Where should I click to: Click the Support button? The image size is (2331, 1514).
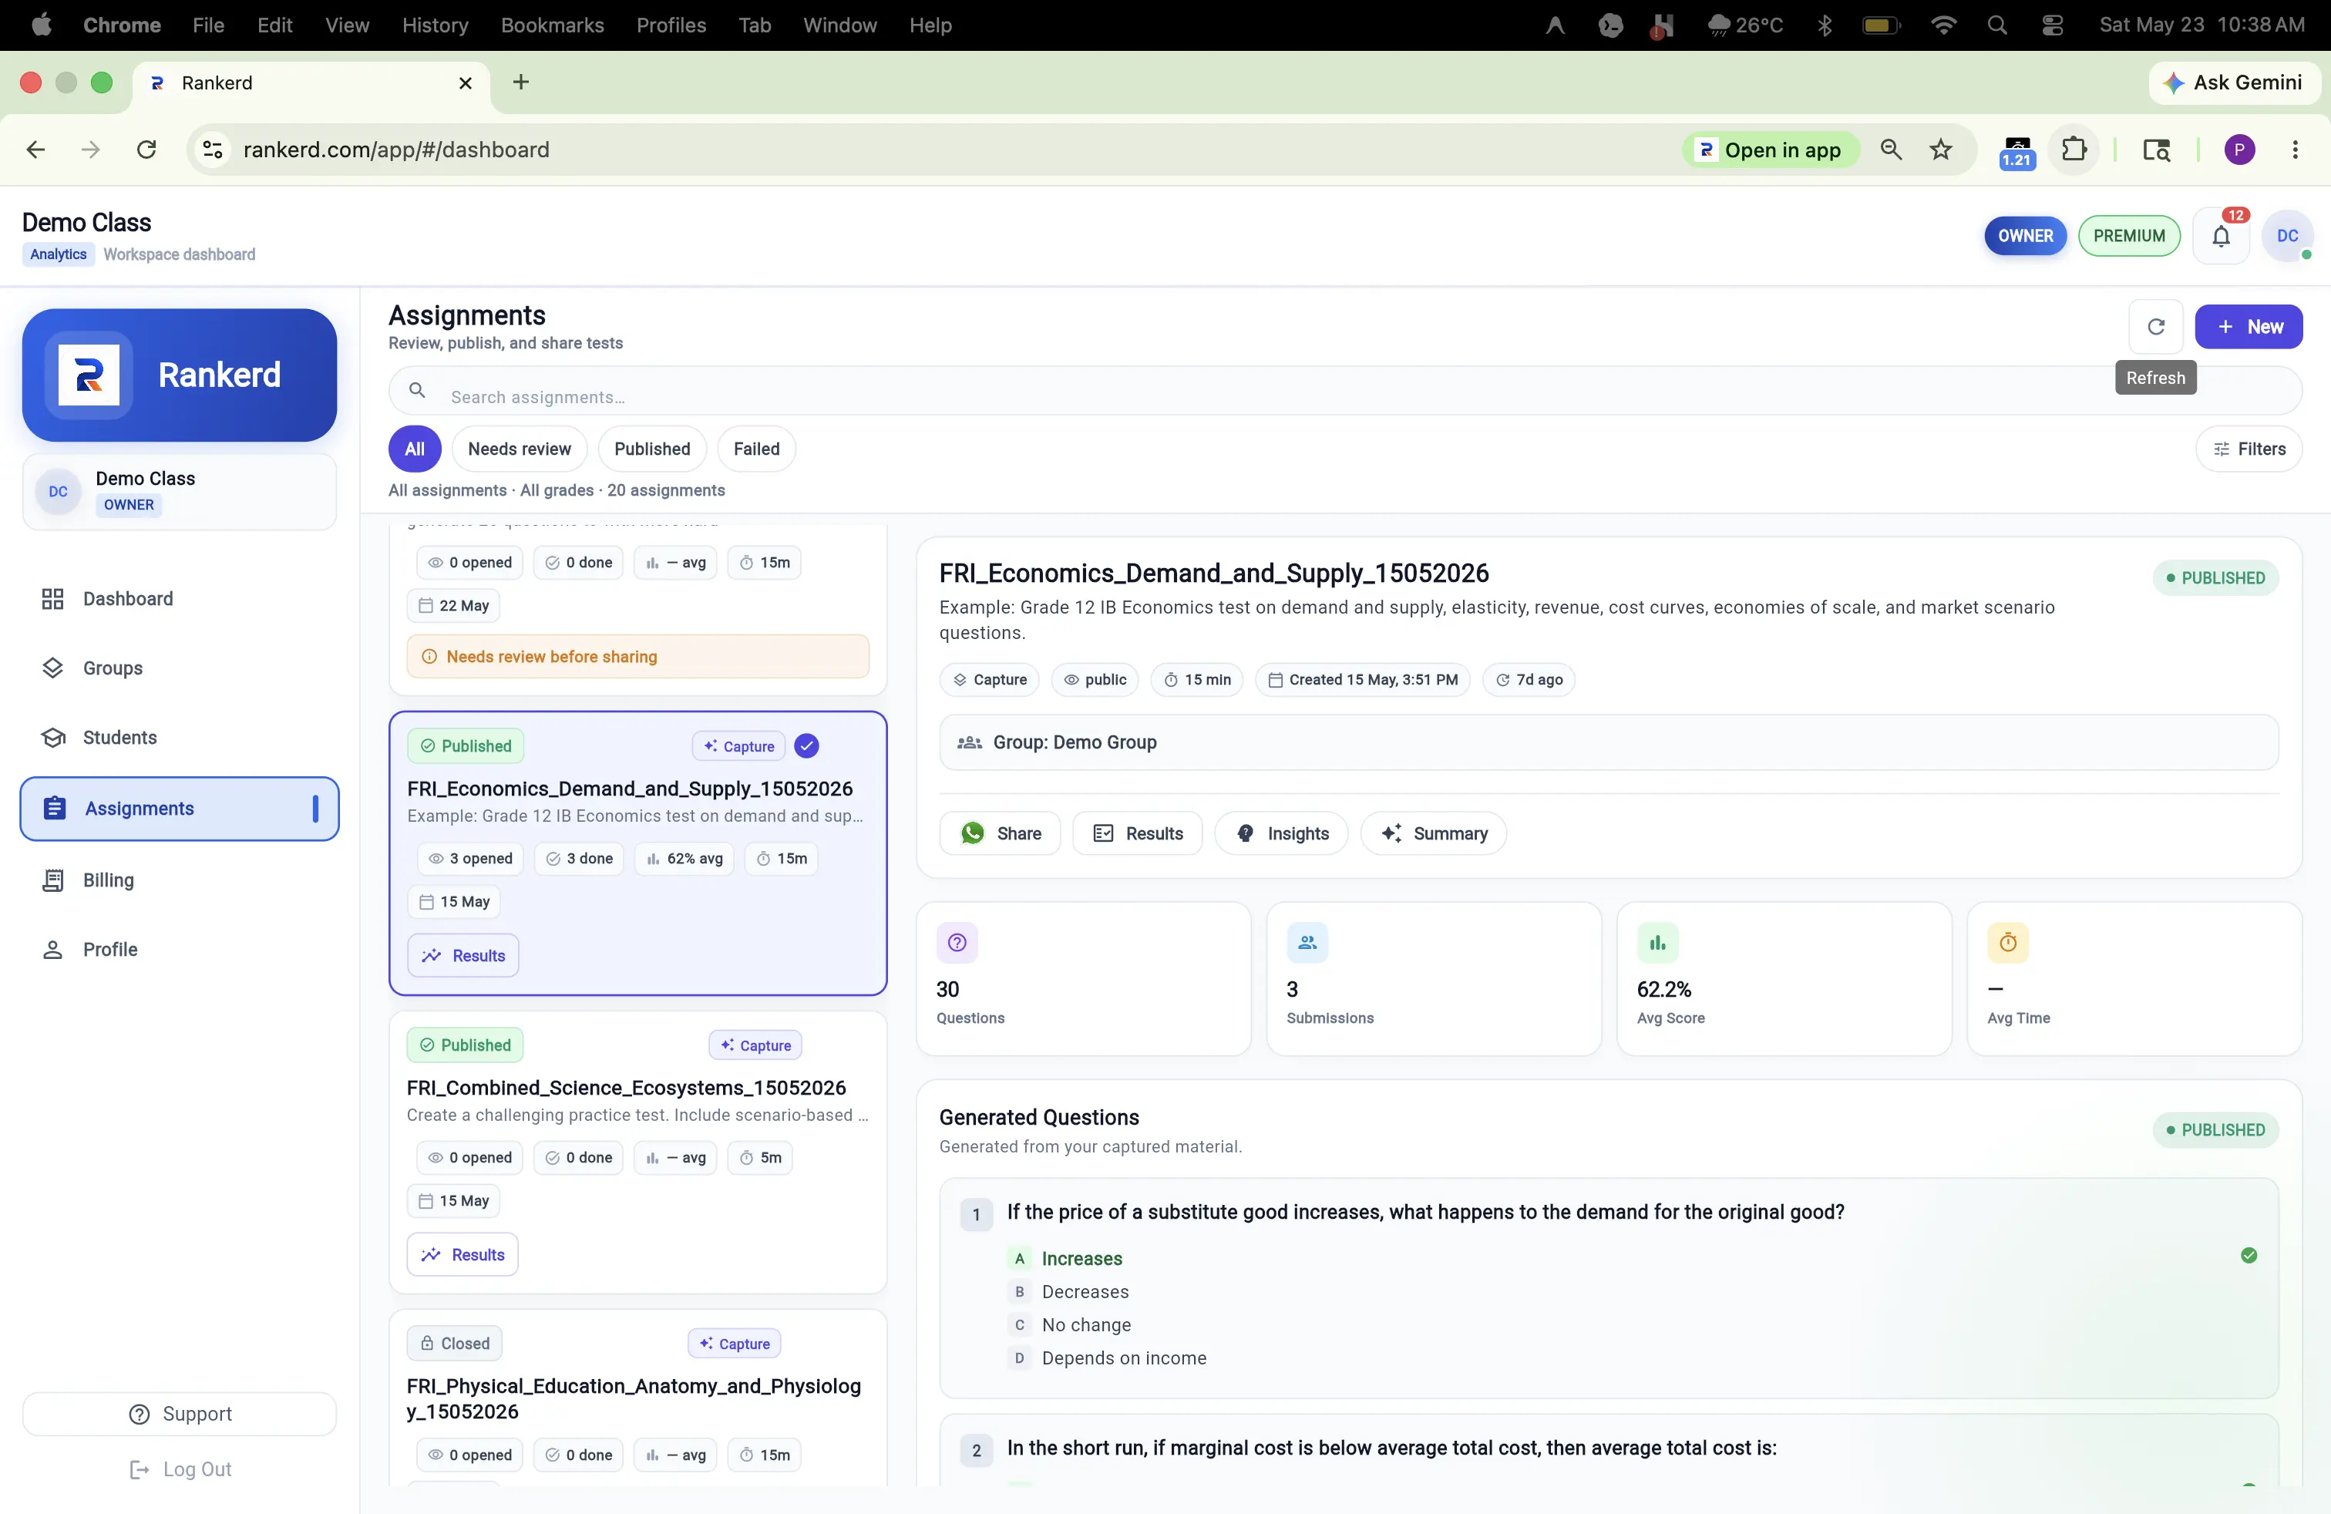coord(180,1414)
